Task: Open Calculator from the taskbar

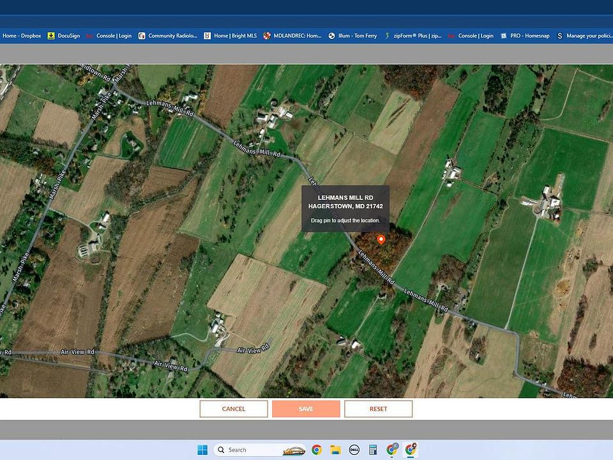Action: tap(373, 450)
